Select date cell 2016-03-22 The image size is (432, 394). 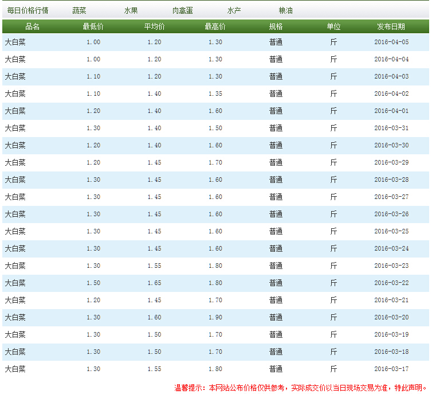[391, 283]
